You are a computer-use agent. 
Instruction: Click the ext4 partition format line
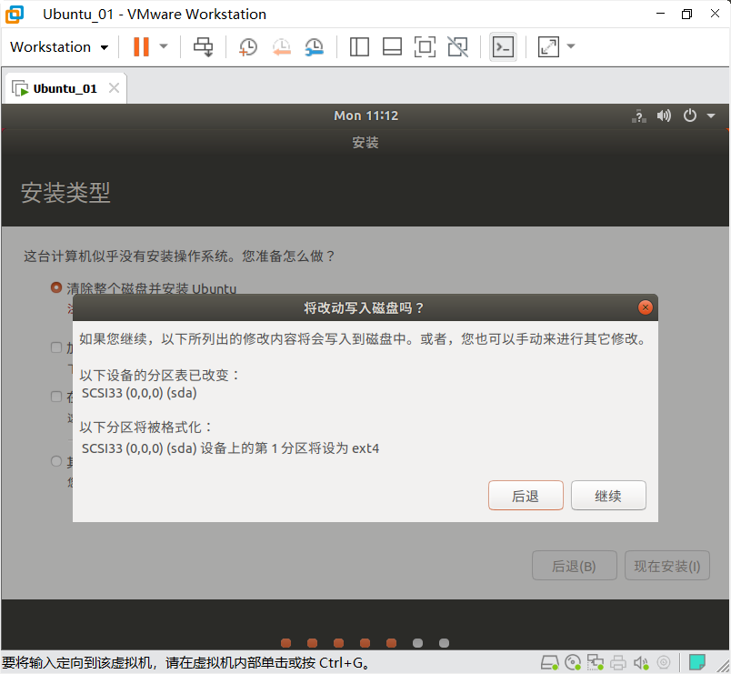[230, 448]
